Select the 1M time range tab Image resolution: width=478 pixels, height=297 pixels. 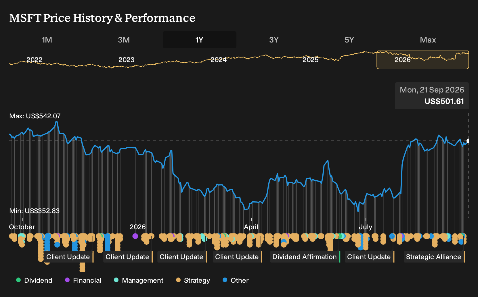pos(47,40)
